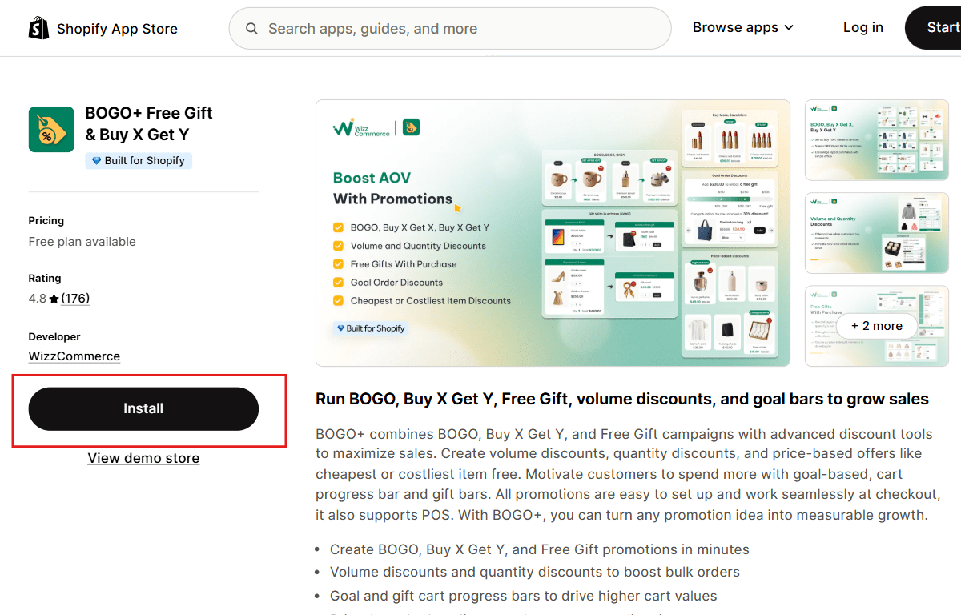Open the 176 reviews link
This screenshot has height=615, width=961.
point(75,299)
